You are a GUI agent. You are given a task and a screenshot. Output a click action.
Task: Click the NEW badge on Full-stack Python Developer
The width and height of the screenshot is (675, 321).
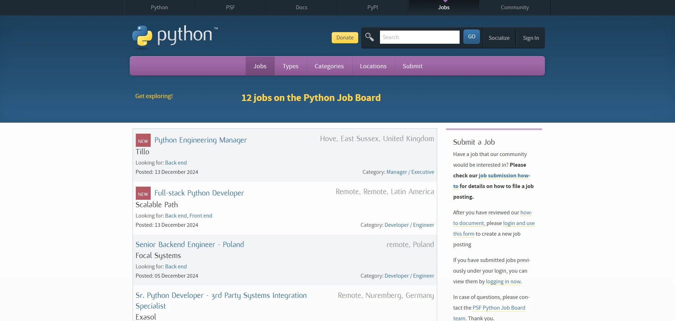(x=143, y=193)
